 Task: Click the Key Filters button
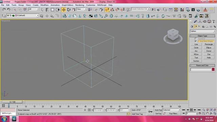tap(174, 114)
